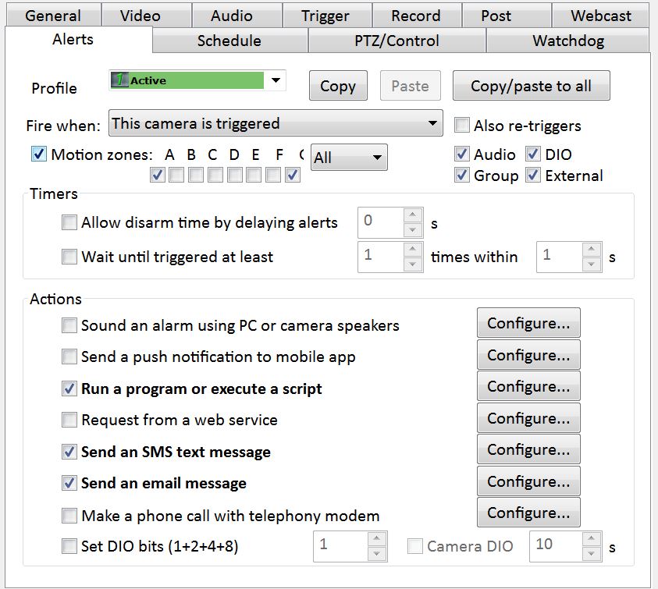Configure the SMS text message action
Image resolution: width=658 pixels, height=589 pixels.
click(x=528, y=449)
